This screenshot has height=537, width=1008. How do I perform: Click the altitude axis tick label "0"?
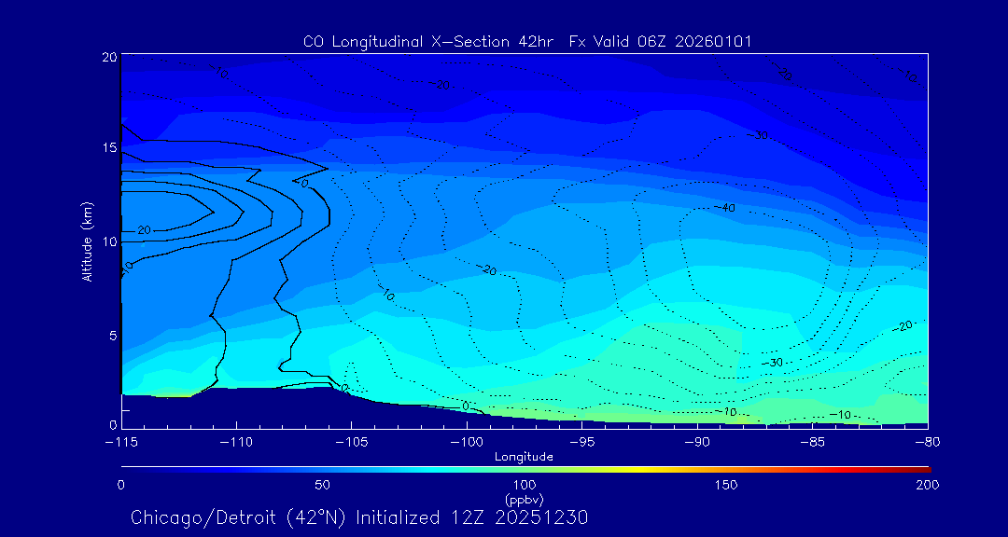pos(113,424)
